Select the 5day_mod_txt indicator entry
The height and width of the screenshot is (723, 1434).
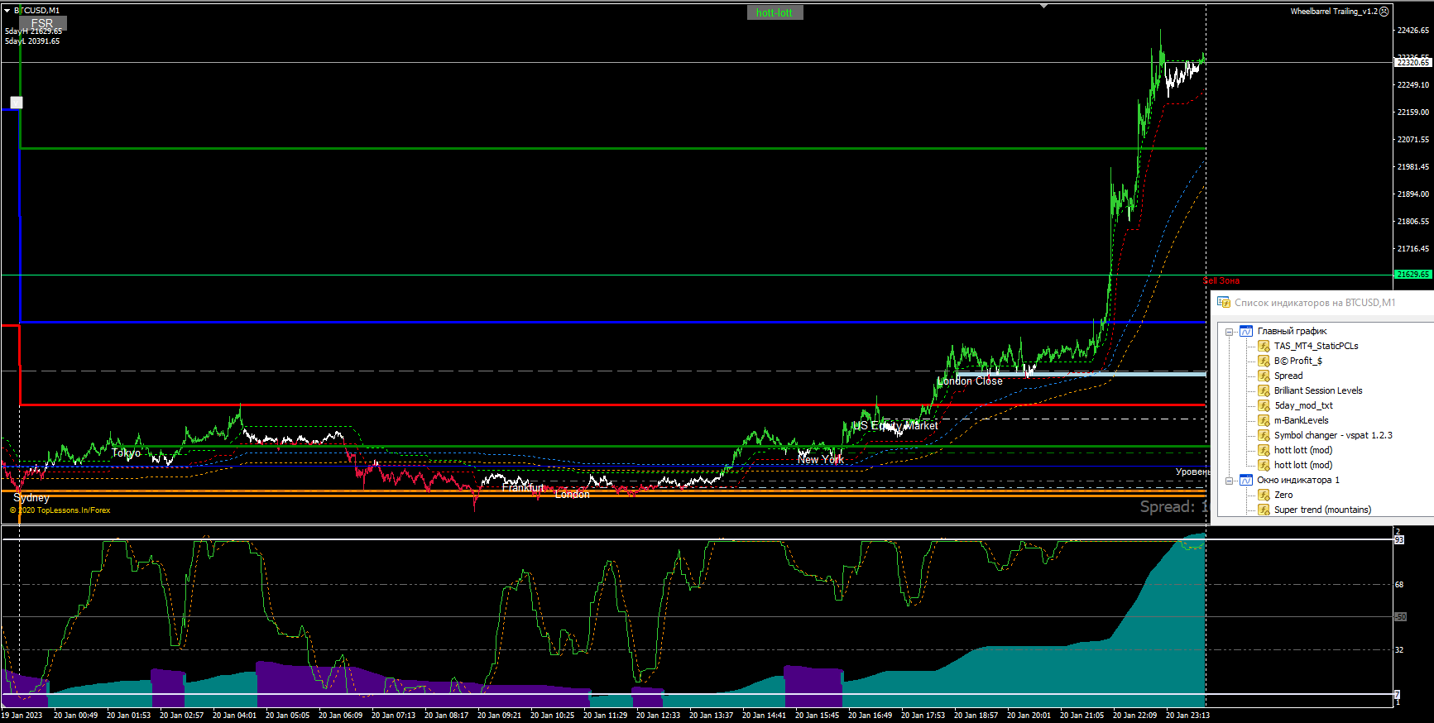click(1303, 405)
